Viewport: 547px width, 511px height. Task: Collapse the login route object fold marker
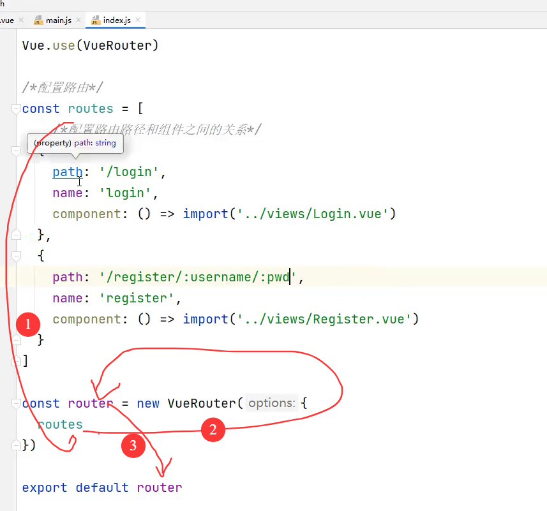[16, 151]
